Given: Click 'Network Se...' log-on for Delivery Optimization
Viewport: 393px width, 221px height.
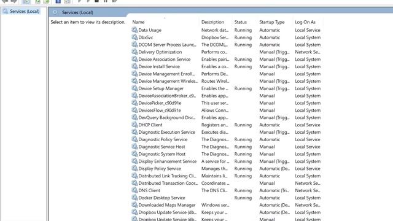Looking at the screenshot, I should (x=308, y=52).
